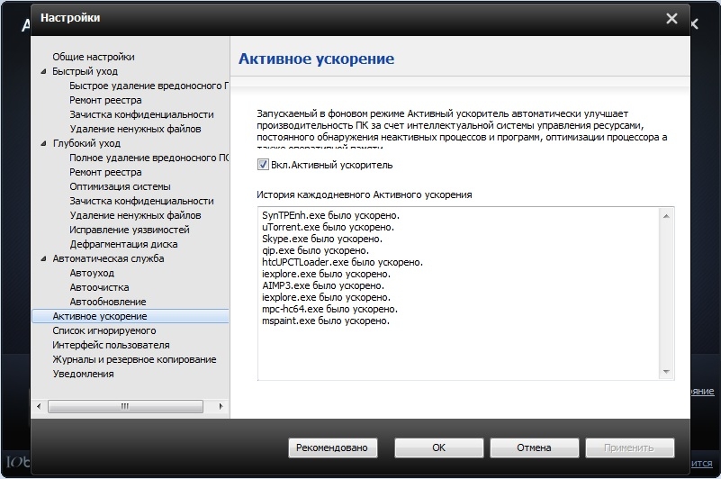Close the Настройки dialog with the X
Viewport: 721px width, 479px height.
coord(671,18)
